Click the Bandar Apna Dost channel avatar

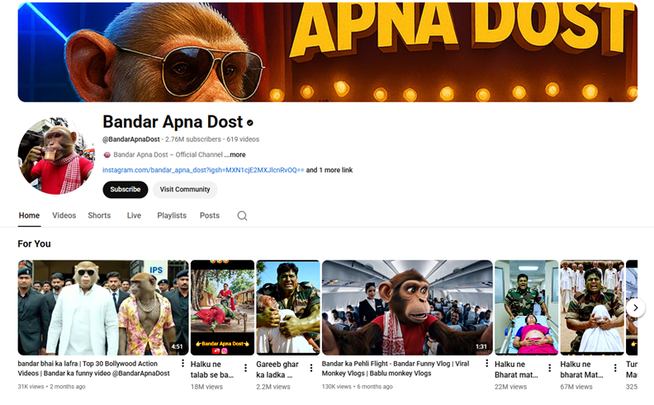pos(56,156)
